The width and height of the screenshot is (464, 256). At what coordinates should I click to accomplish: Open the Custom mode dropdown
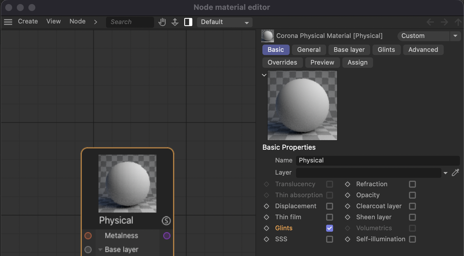423,36
